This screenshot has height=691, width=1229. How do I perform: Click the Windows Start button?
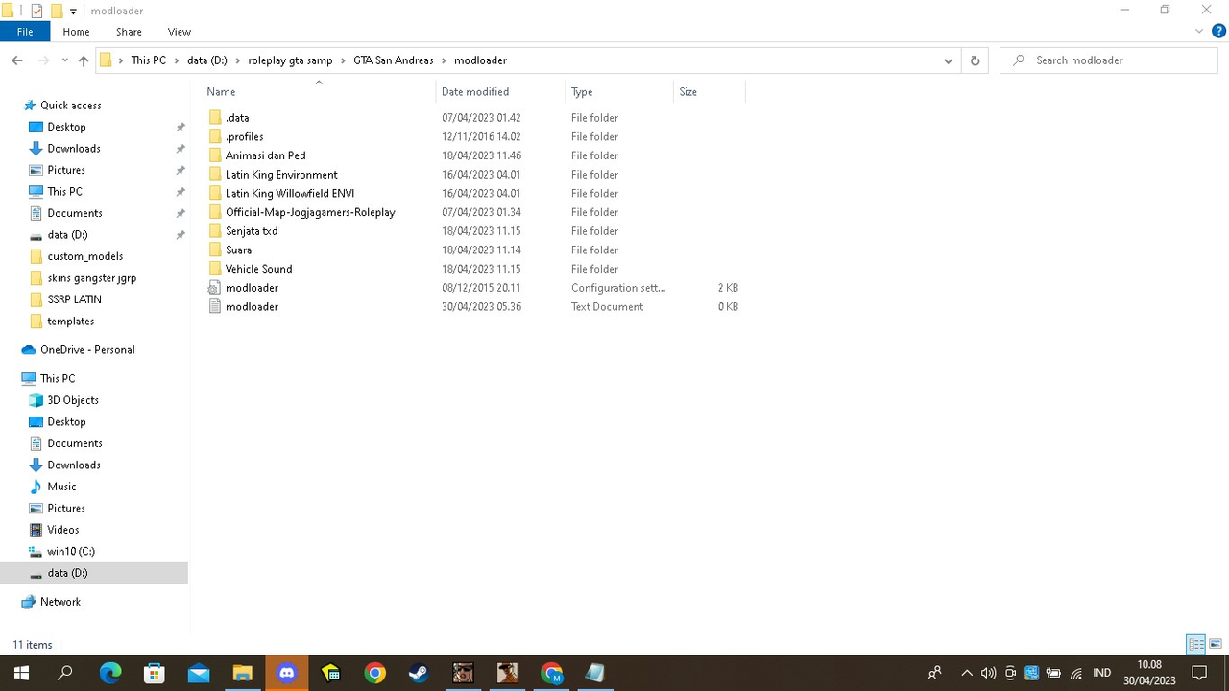pyautogui.click(x=21, y=673)
